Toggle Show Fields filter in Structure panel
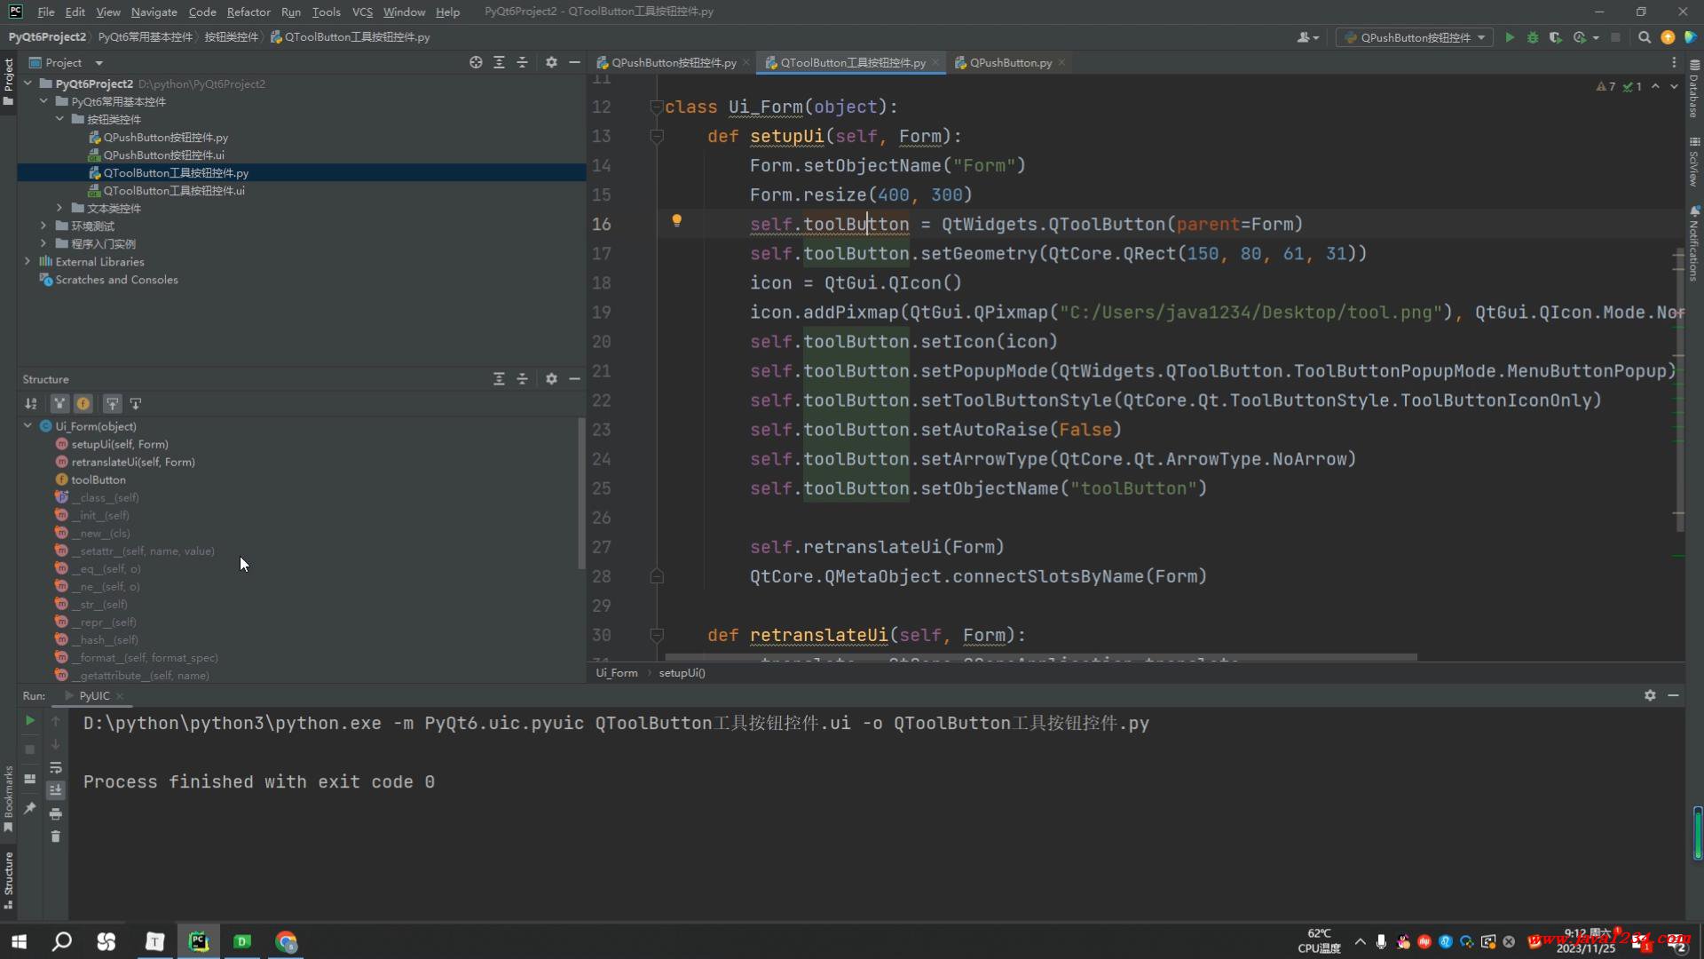 click(x=83, y=403)
